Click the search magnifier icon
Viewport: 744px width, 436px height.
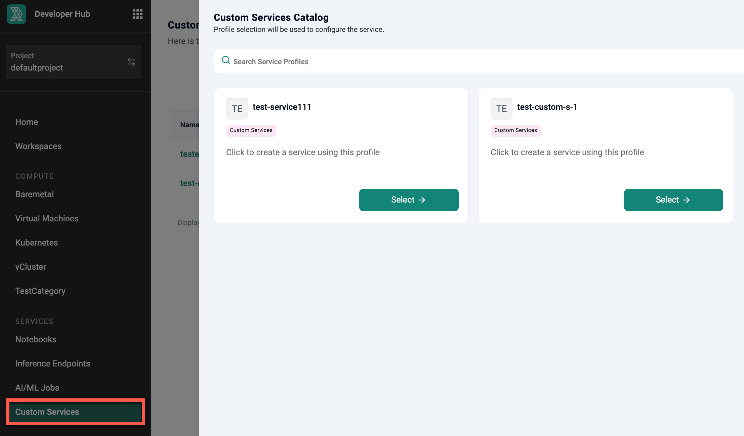[226, 60]
